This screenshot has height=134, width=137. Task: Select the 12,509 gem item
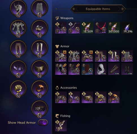click(87, 28)
